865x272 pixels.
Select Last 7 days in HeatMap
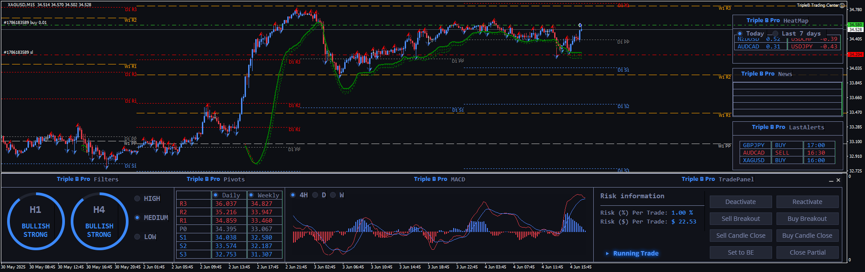pos(776,34)
